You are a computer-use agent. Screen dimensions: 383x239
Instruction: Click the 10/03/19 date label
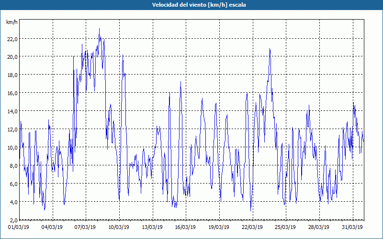coord(118,227)
